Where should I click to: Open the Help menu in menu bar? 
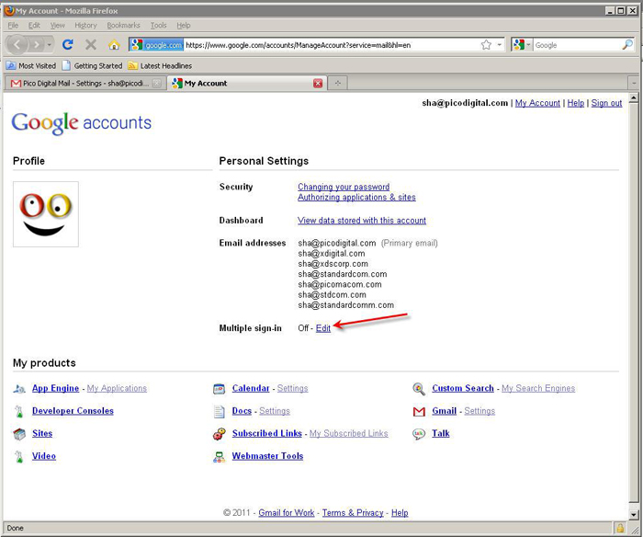184,26
